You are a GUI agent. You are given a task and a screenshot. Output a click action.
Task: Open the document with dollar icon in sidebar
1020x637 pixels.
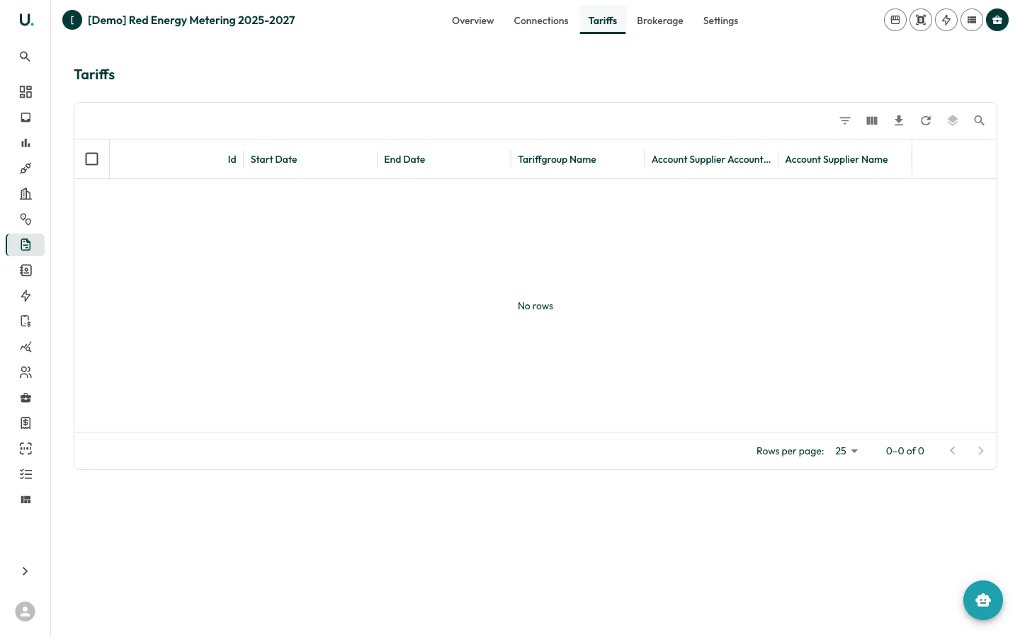pos(25,321)
